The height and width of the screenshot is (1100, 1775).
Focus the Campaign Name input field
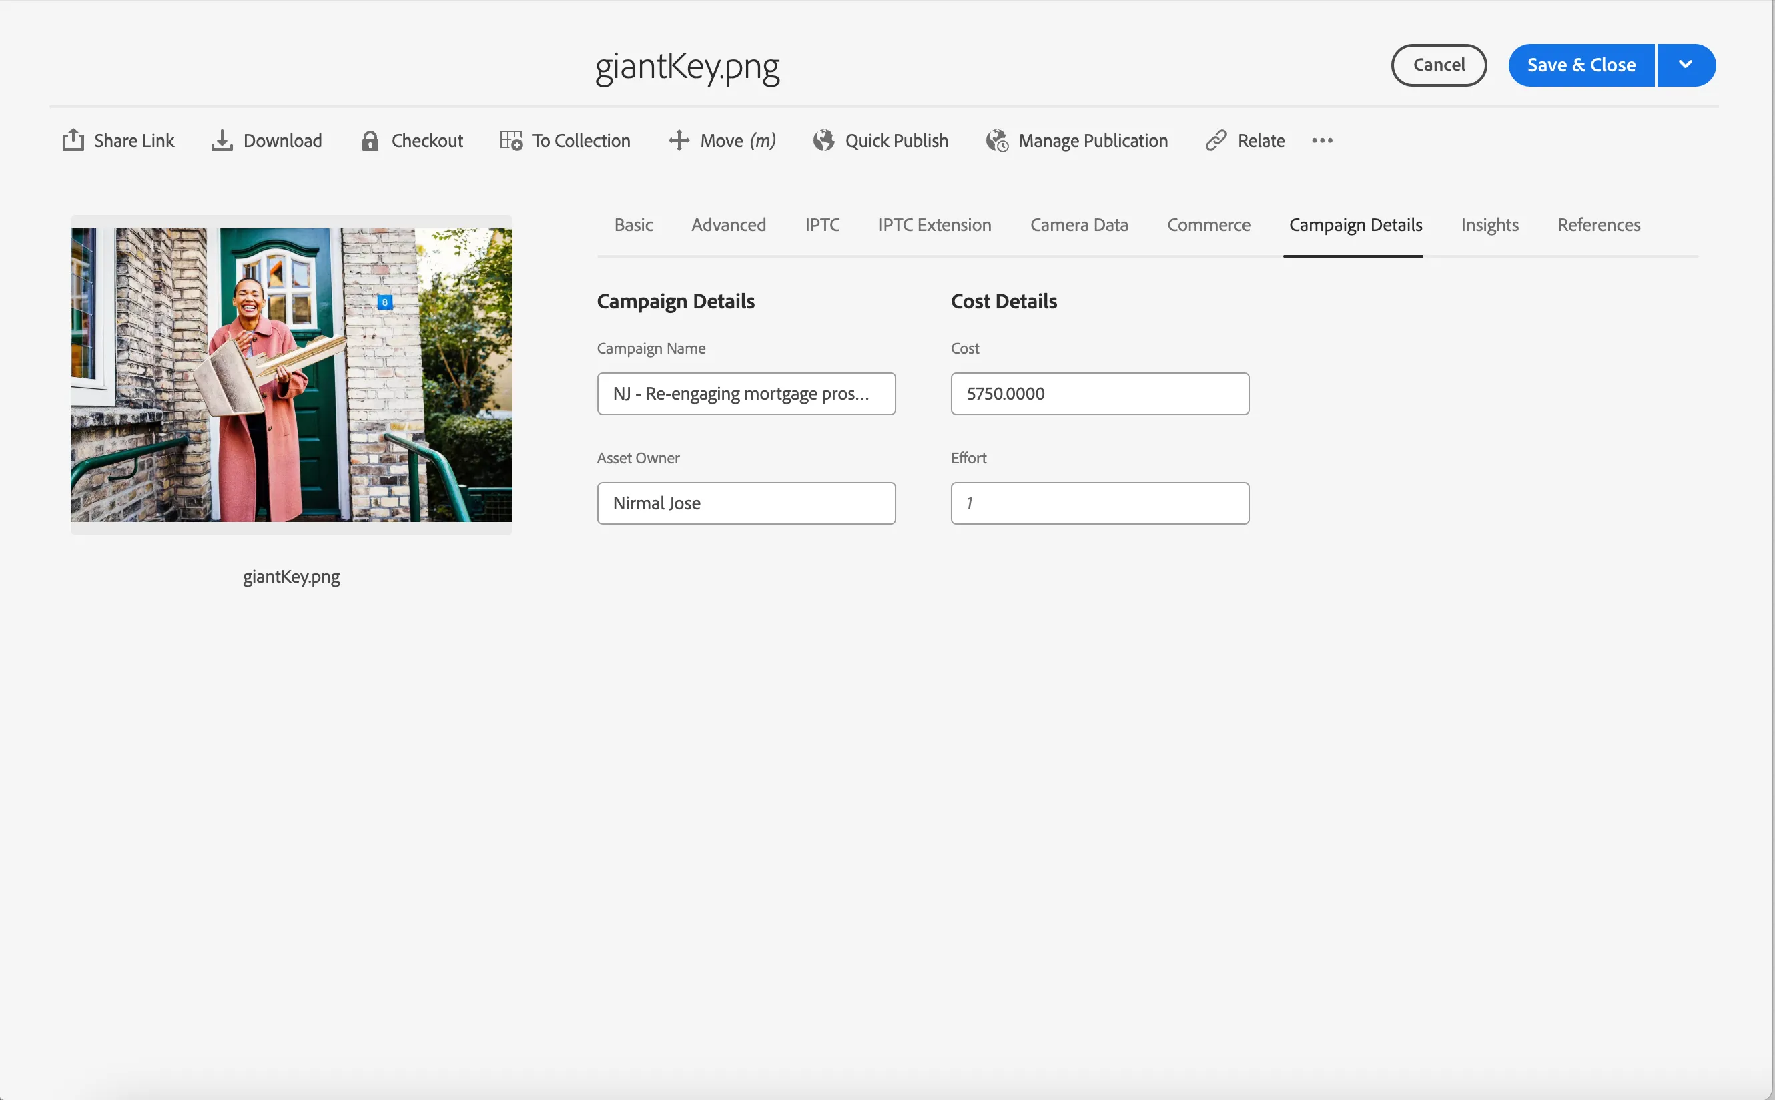click(746, 394)
